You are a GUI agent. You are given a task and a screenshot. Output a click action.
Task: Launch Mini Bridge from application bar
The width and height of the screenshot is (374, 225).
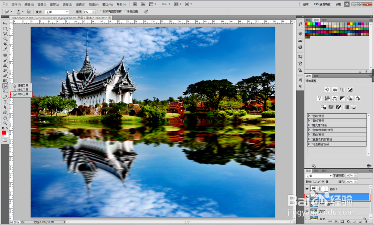tap(143, 4)
